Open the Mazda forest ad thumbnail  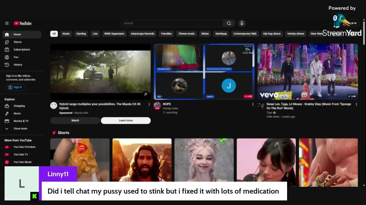[100, 71]
